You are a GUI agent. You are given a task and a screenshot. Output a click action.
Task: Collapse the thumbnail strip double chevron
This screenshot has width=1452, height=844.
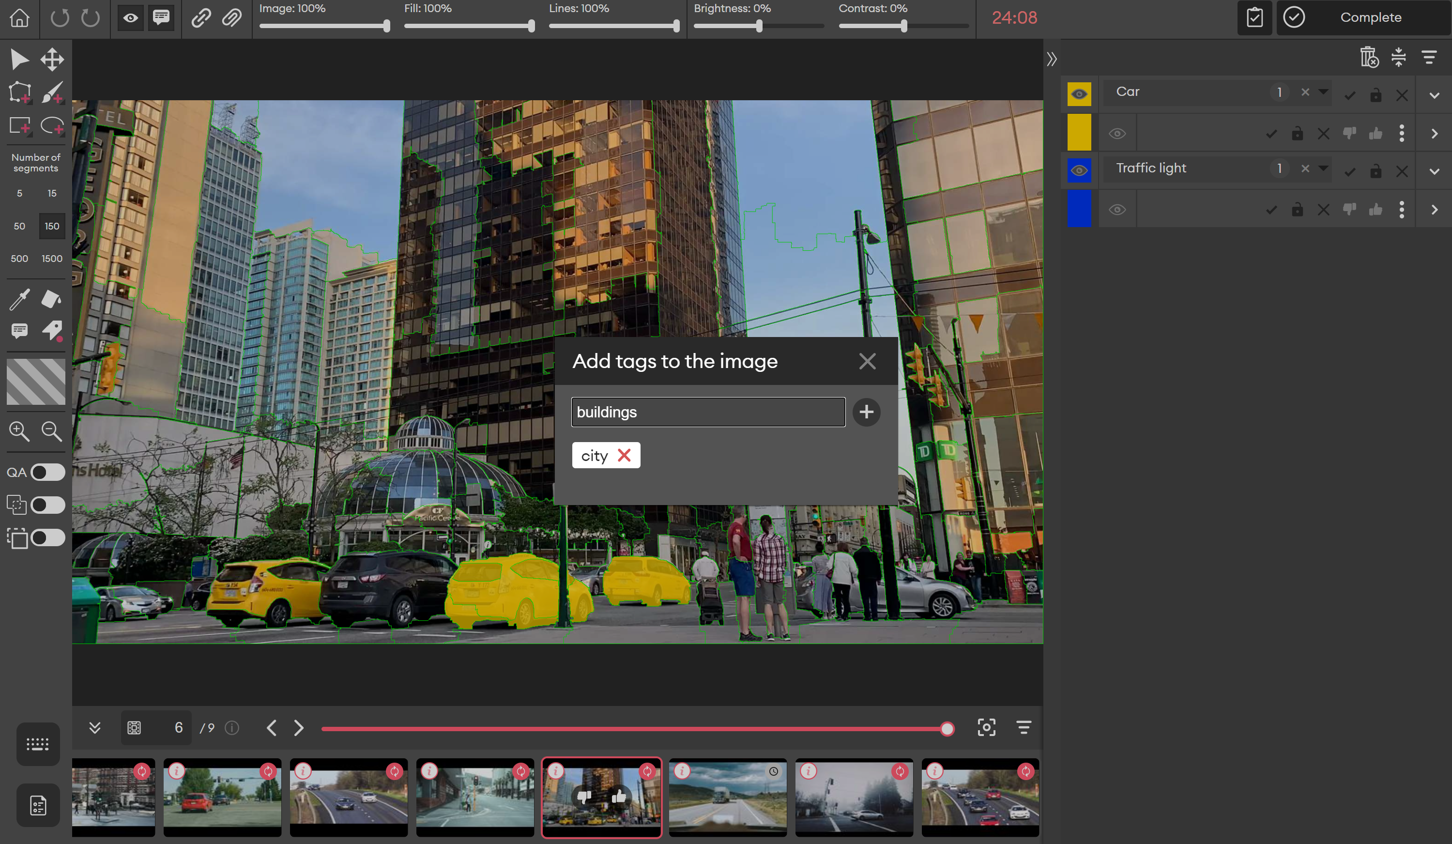[95, 728]
